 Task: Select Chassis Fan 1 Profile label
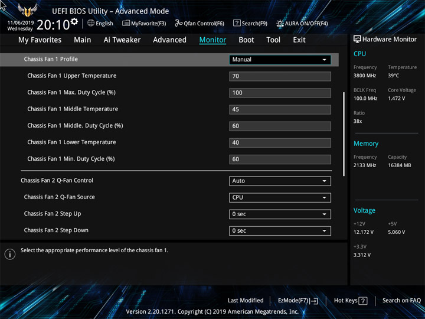(51, 59)
